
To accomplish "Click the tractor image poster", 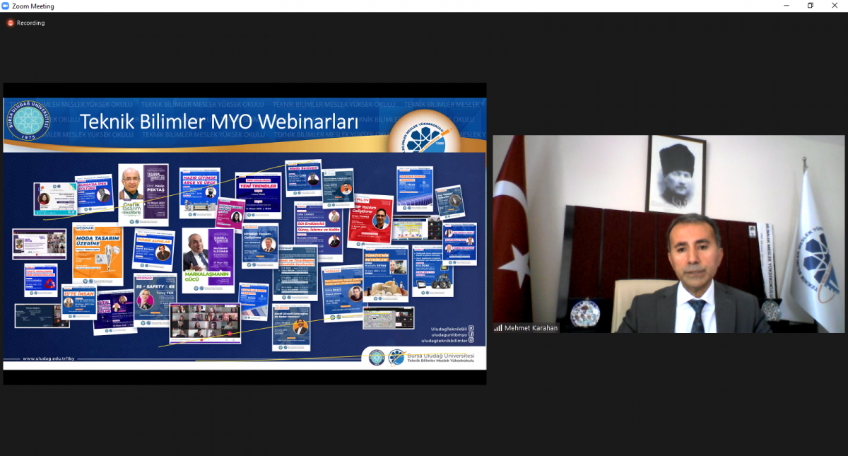I will (x=432, y=270).
